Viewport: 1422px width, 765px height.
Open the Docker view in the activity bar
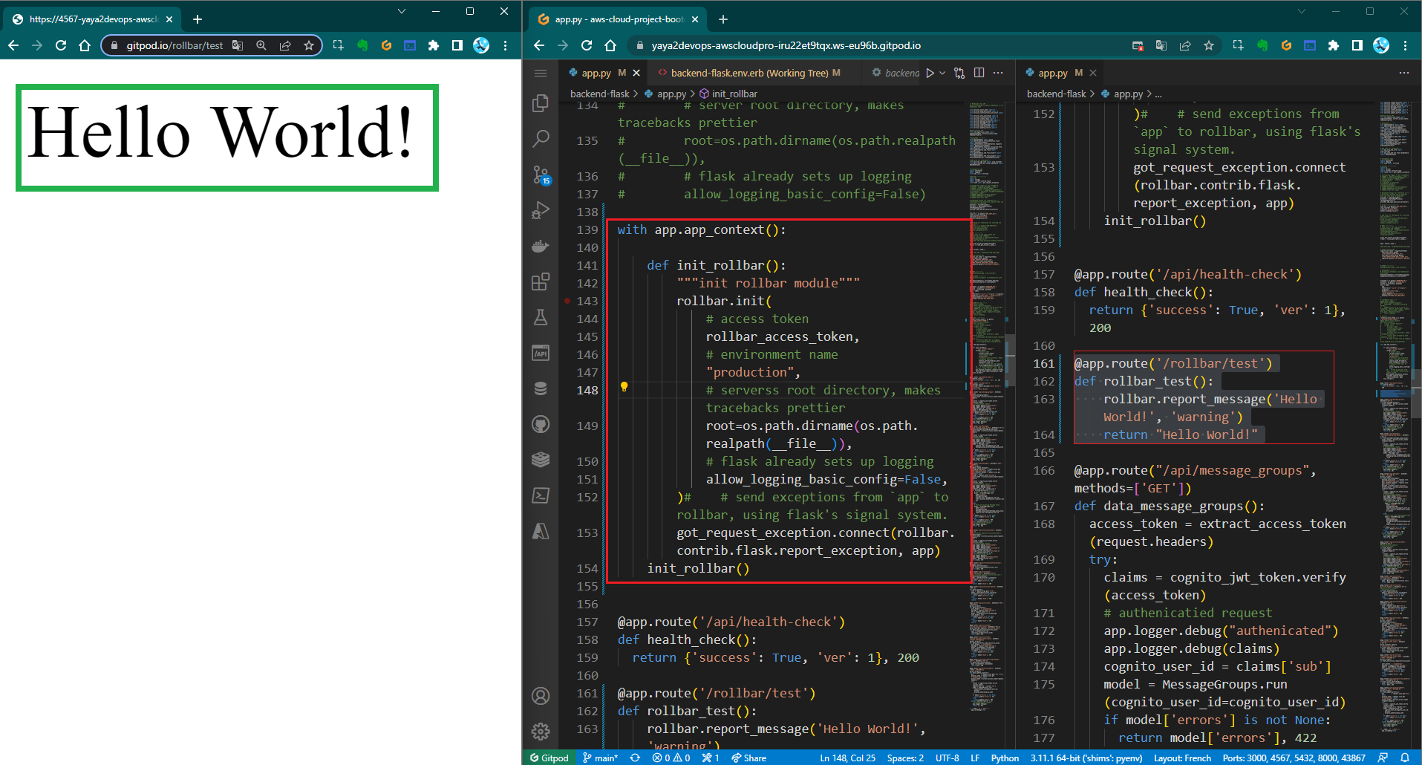click(x=541, y=246)
